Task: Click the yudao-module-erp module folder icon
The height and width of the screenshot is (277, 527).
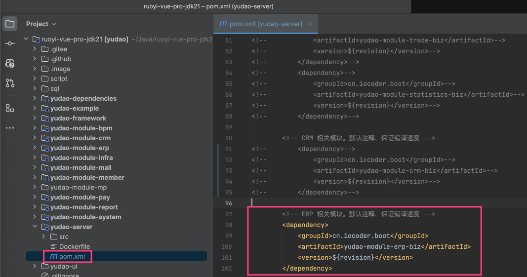Action: (x=45, y=148)
